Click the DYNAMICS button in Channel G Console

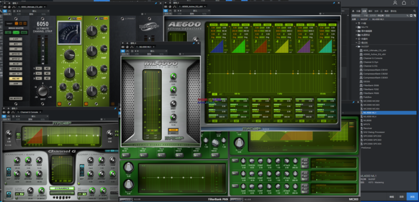click(62, 188)
